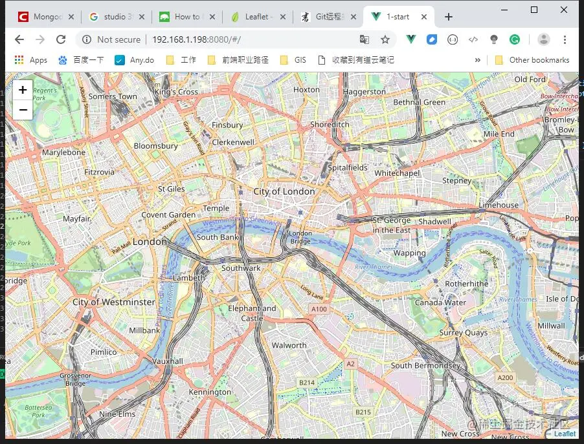Open the Apps bookmark shortcut

click(31, 60)
